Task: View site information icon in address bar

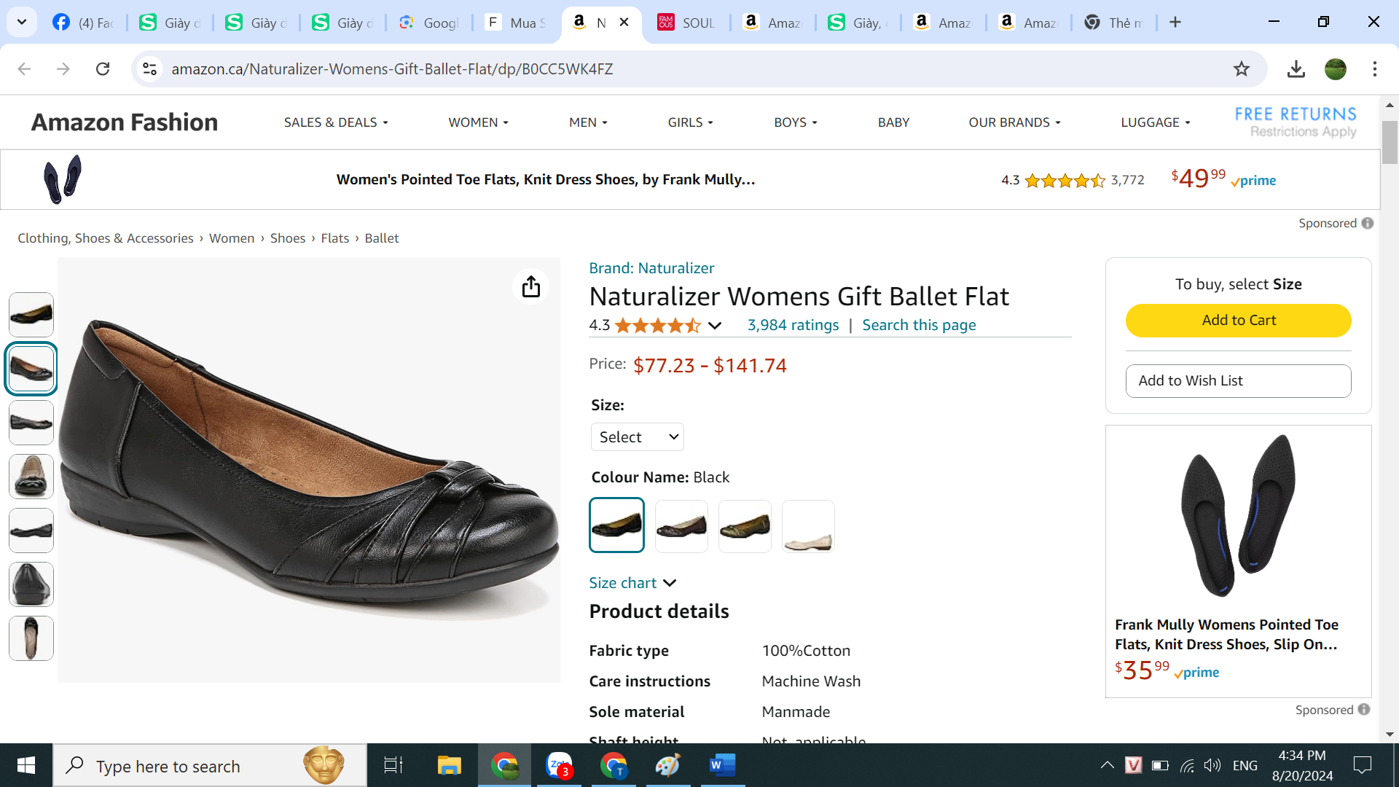Action: (x=149, y=68)
